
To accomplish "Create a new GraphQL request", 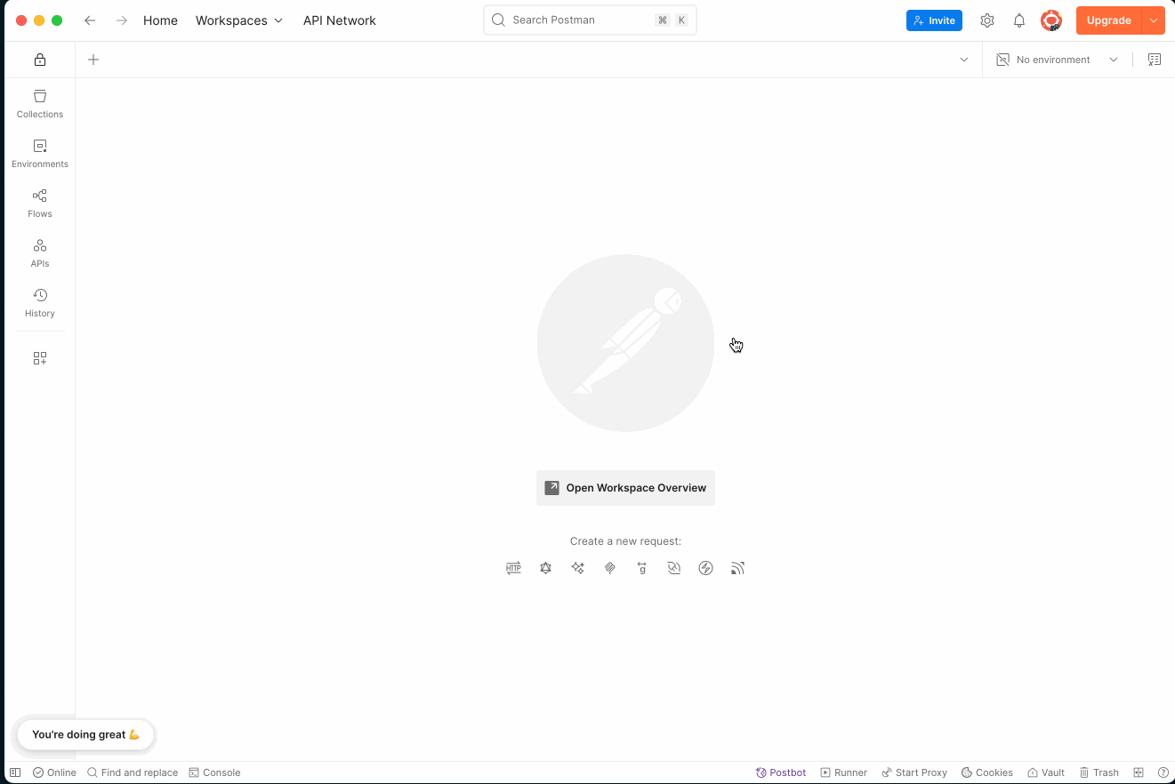I will [x=546, y=568].
